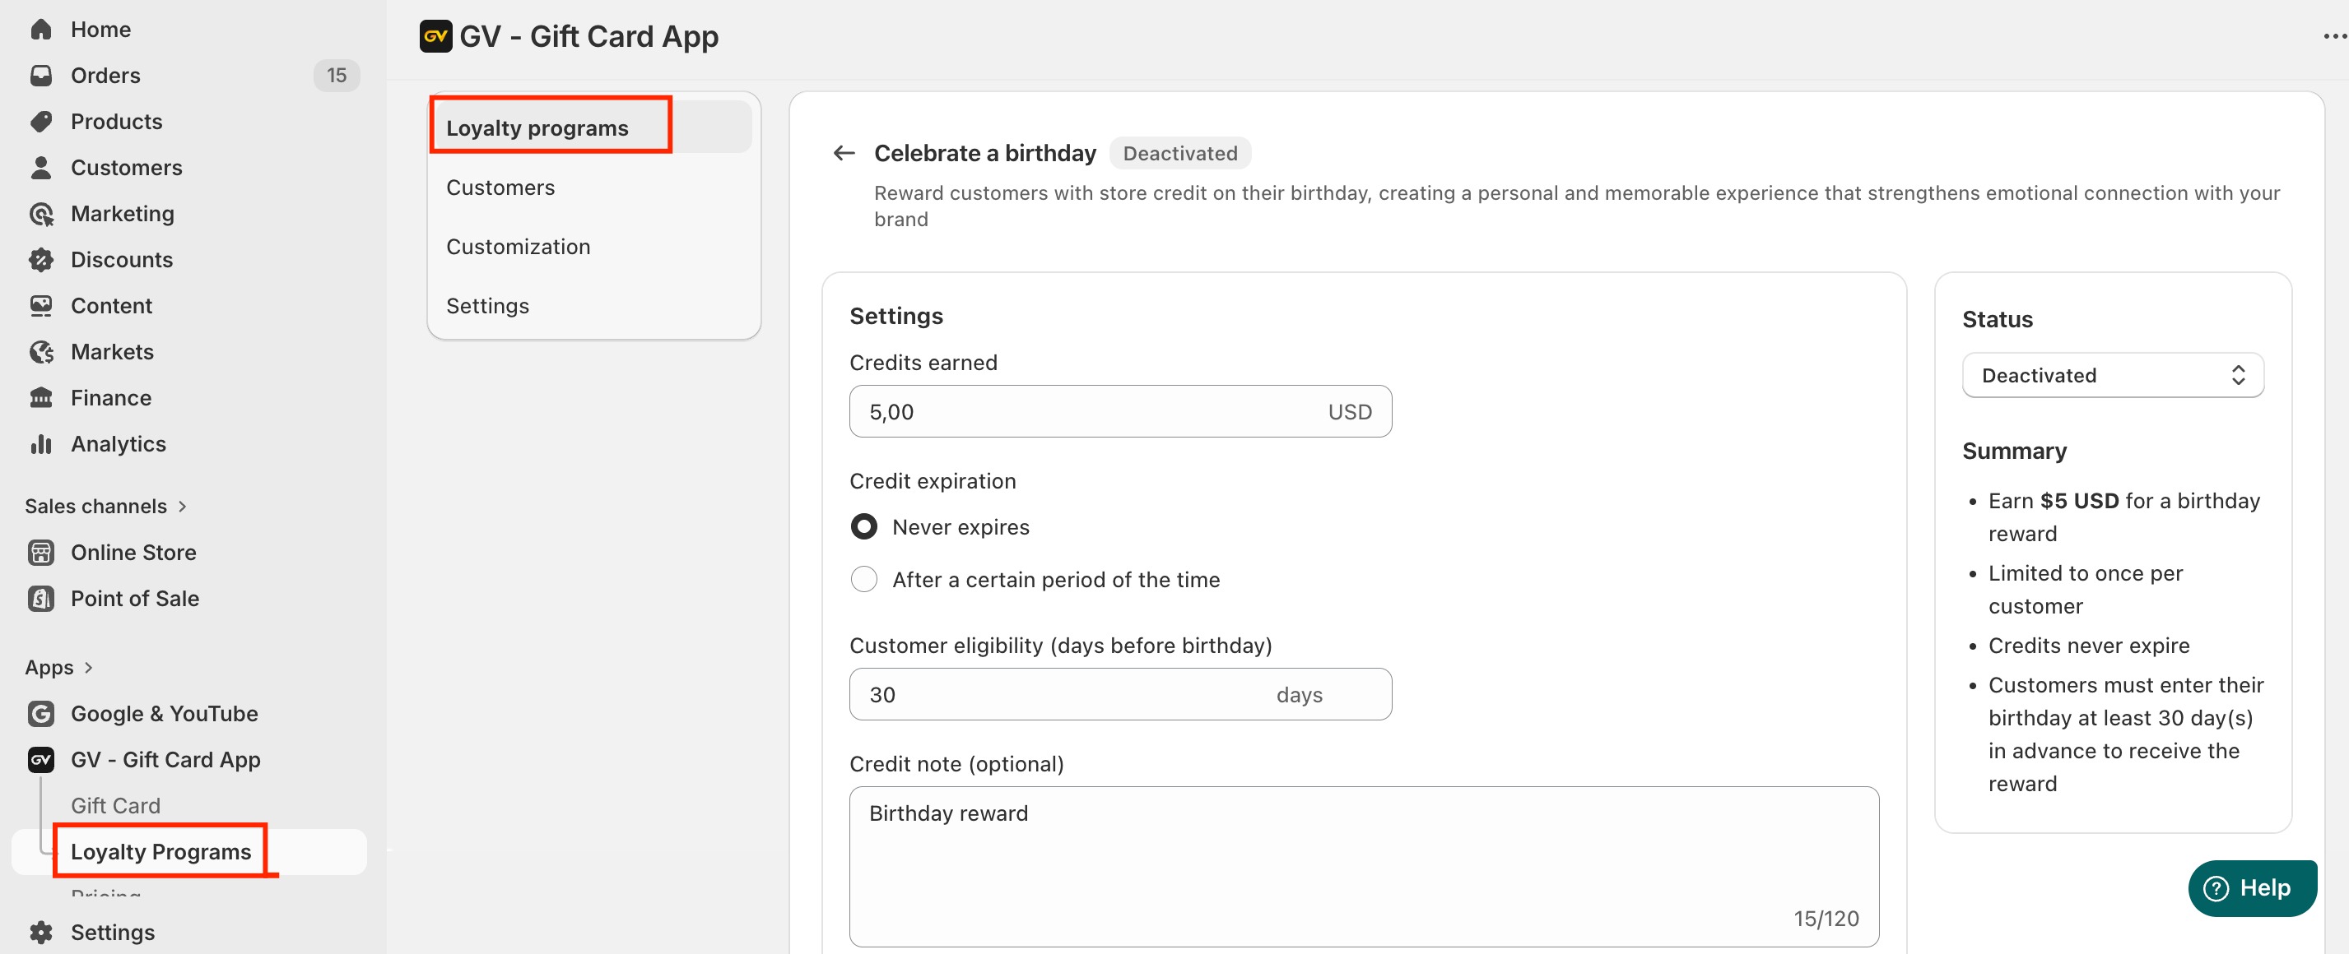Open Orders via its inbox icon
Image resolution: width=2349 pixels, height=954 pixels.
[41, 76]
